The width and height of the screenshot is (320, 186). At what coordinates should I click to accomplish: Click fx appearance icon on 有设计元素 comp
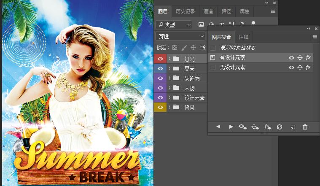click(x=308, y=58)
